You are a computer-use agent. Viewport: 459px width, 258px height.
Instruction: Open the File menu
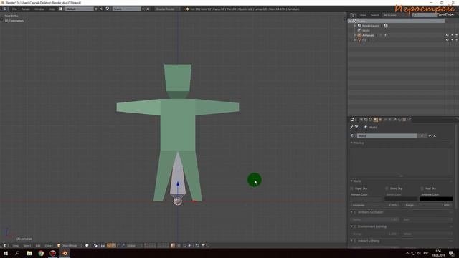(14, 9)
